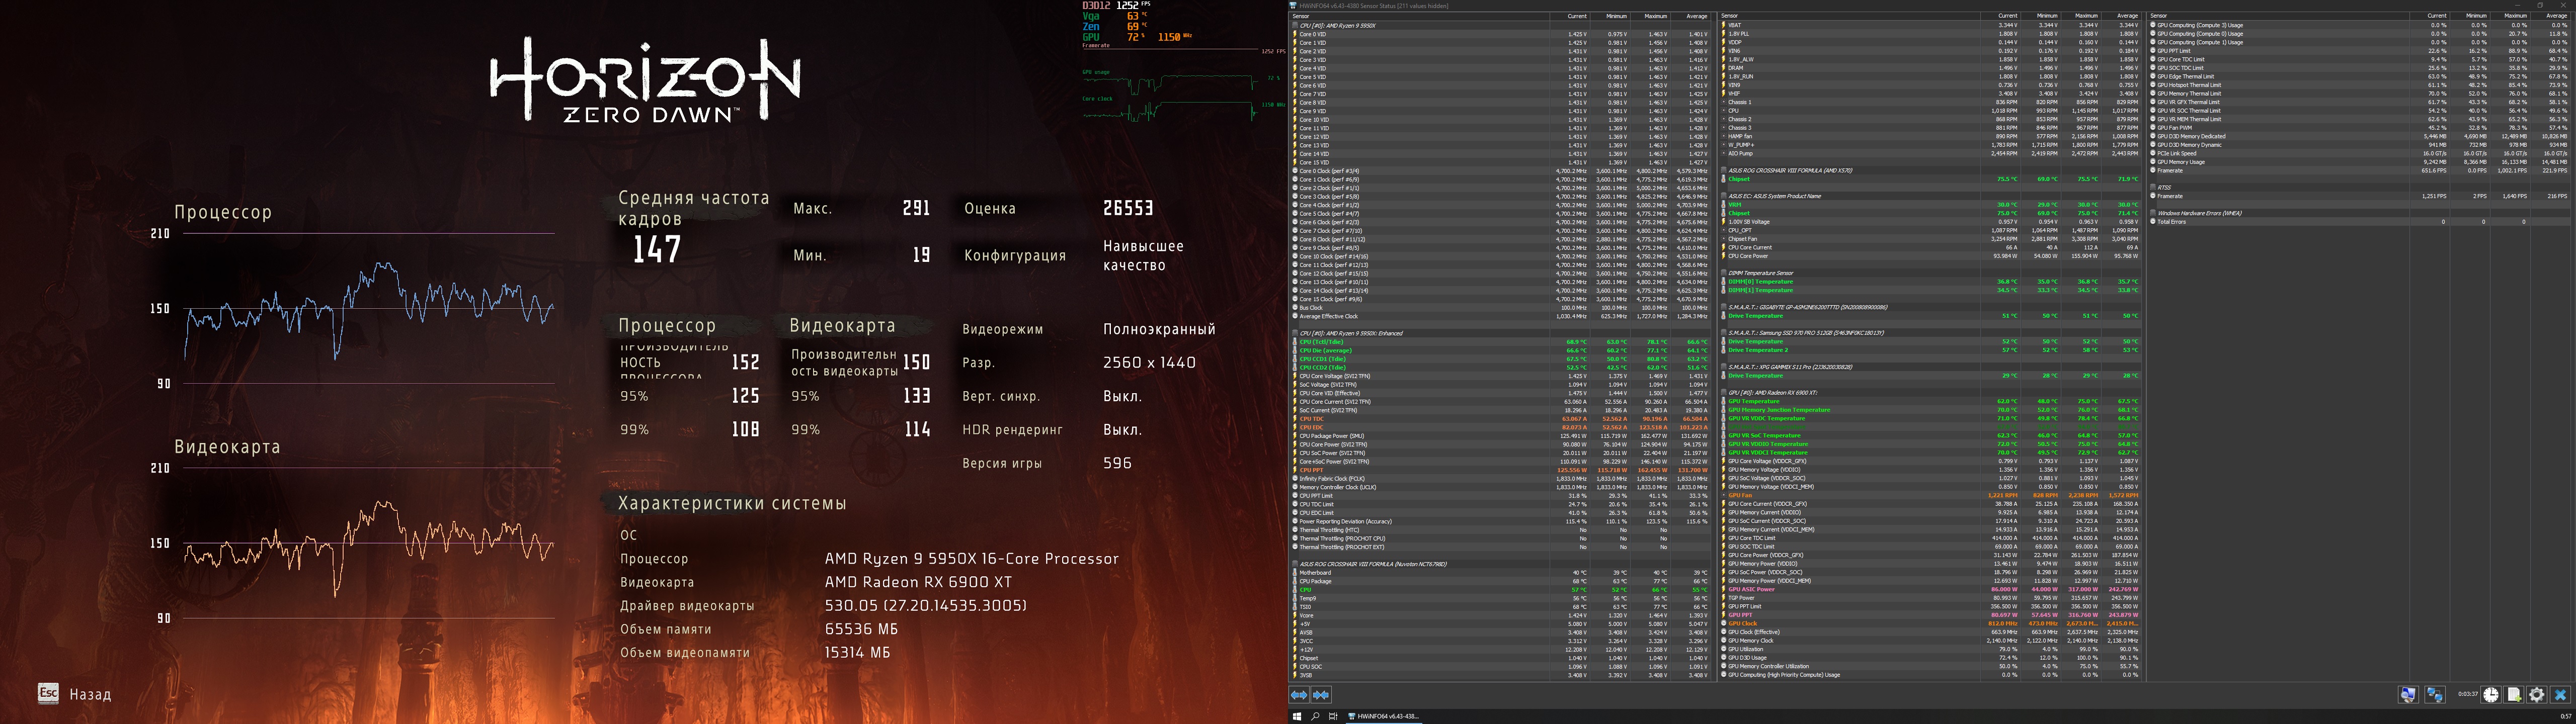Select the Core 0 VID sensor row

(1313, 34)
